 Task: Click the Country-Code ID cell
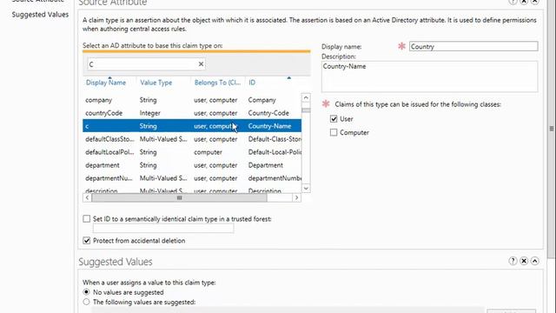click(268, 113)
